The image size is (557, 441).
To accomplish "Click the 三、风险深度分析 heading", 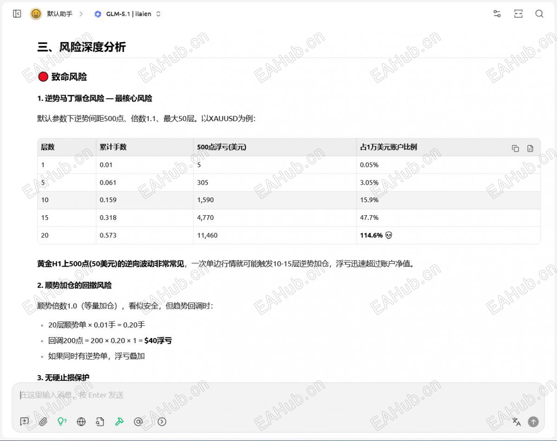I will click(x=81, y=47).
